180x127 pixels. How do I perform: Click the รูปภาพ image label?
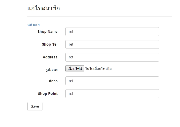click(51, 70)
